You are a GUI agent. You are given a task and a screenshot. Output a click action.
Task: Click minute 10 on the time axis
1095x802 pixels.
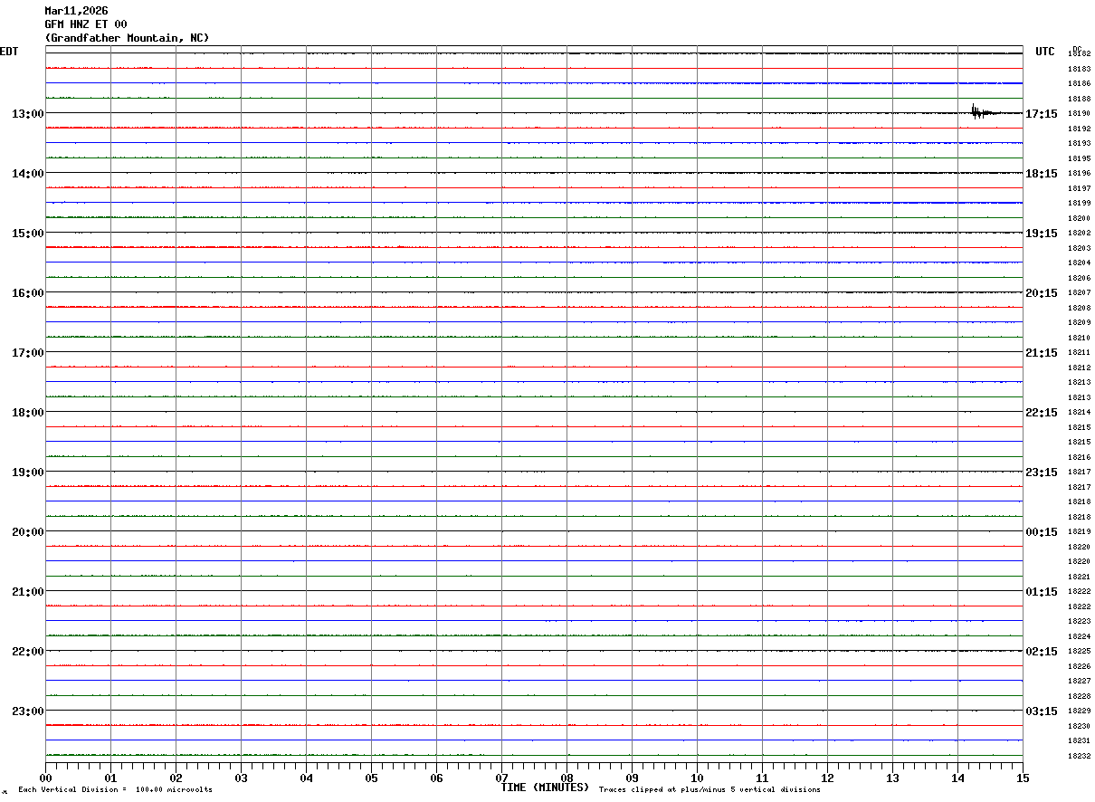pos(697,778)
